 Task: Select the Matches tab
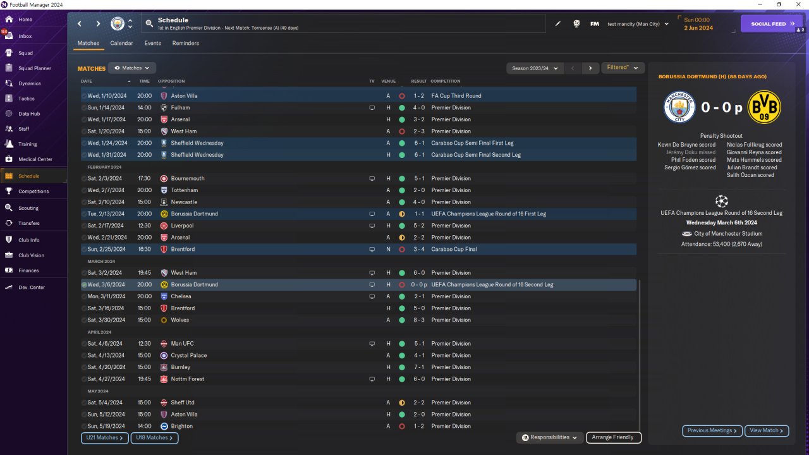pyautogui.click(x=88, y=44)
